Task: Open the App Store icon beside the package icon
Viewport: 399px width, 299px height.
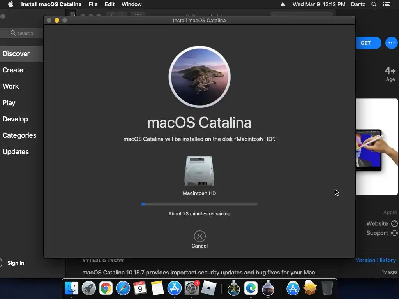Action: tap(293, 288)
